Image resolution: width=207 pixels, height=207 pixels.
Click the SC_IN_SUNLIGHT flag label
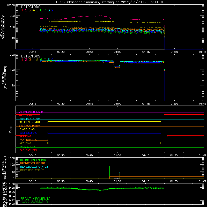coord(30,122)
